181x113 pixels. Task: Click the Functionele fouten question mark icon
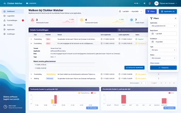point(82,20)
